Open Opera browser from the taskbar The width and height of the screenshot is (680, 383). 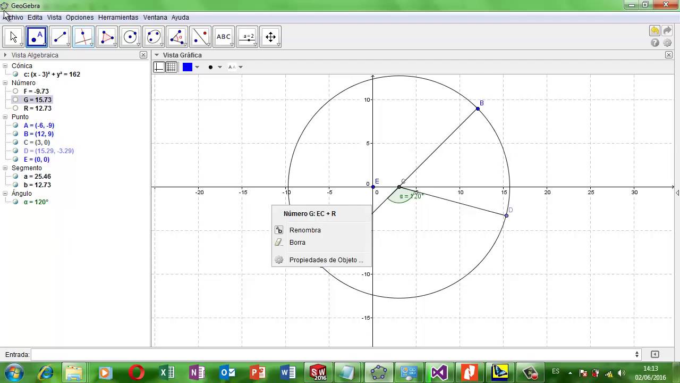point(137,372)
